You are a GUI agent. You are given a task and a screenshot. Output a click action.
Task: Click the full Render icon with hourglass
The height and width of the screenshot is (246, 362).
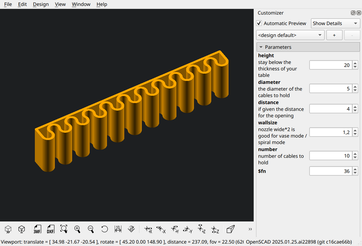coord(22,229)
